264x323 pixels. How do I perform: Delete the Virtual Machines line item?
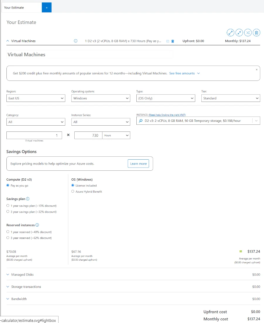(x=173, y=41)
